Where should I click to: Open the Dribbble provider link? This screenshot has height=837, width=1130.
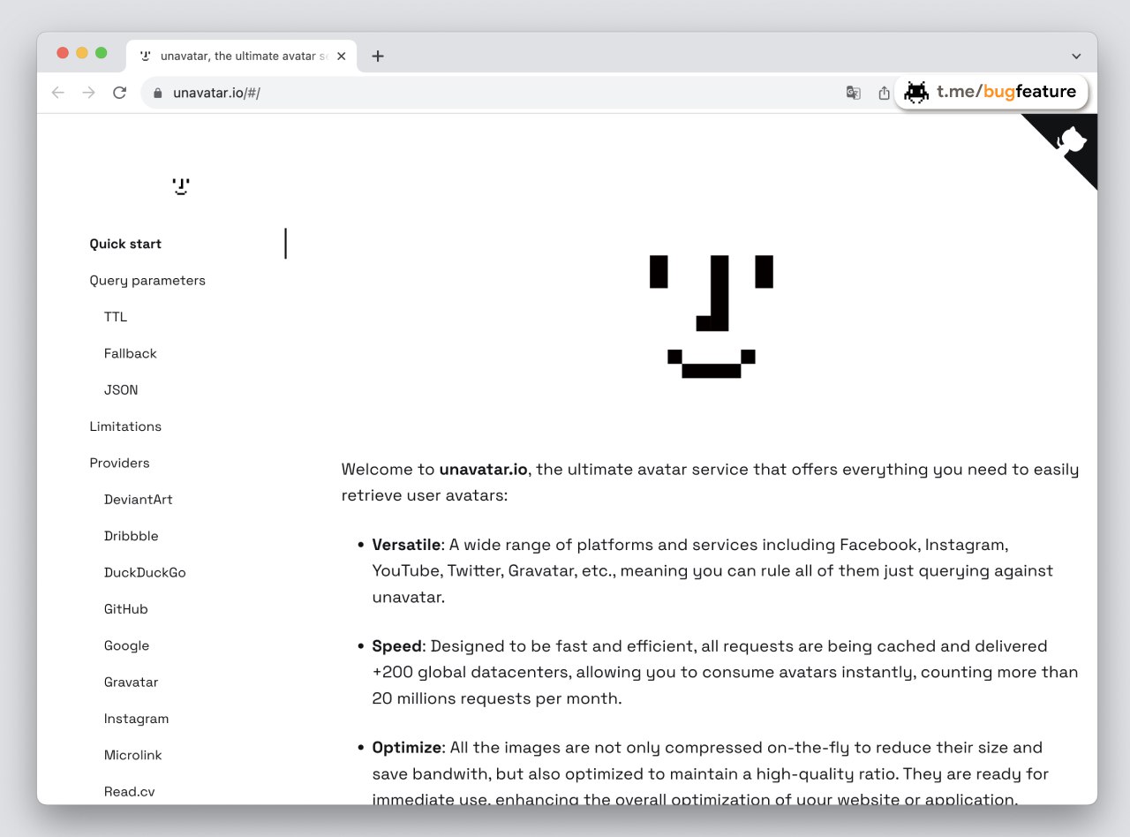(x=132, y=536)
